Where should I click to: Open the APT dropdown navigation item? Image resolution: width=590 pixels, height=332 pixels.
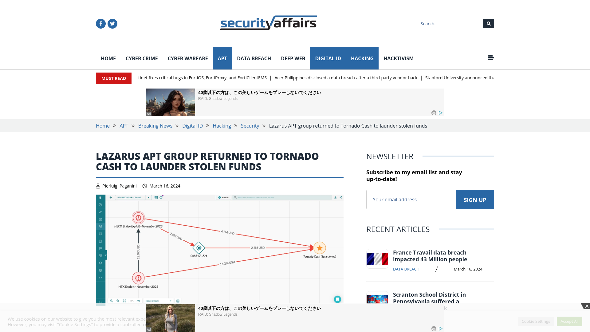pyautogui.click(x=222, y=58)
